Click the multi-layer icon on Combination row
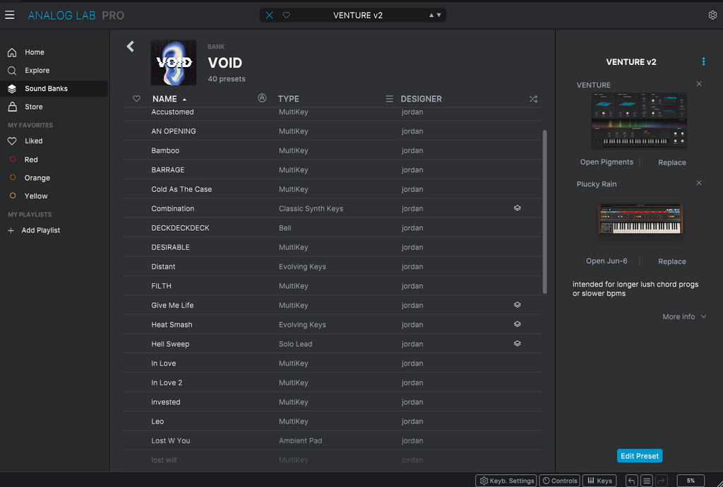This screenshot has height=487, width=723. point(518,209)
